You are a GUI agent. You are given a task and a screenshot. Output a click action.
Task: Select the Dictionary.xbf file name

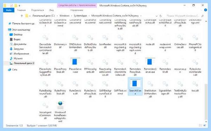coord(60,46)
